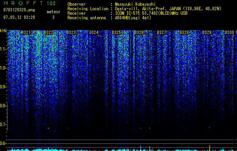Select the 0321 time marker
Screen dimensions: 237x151
click(x=26, y=32)
